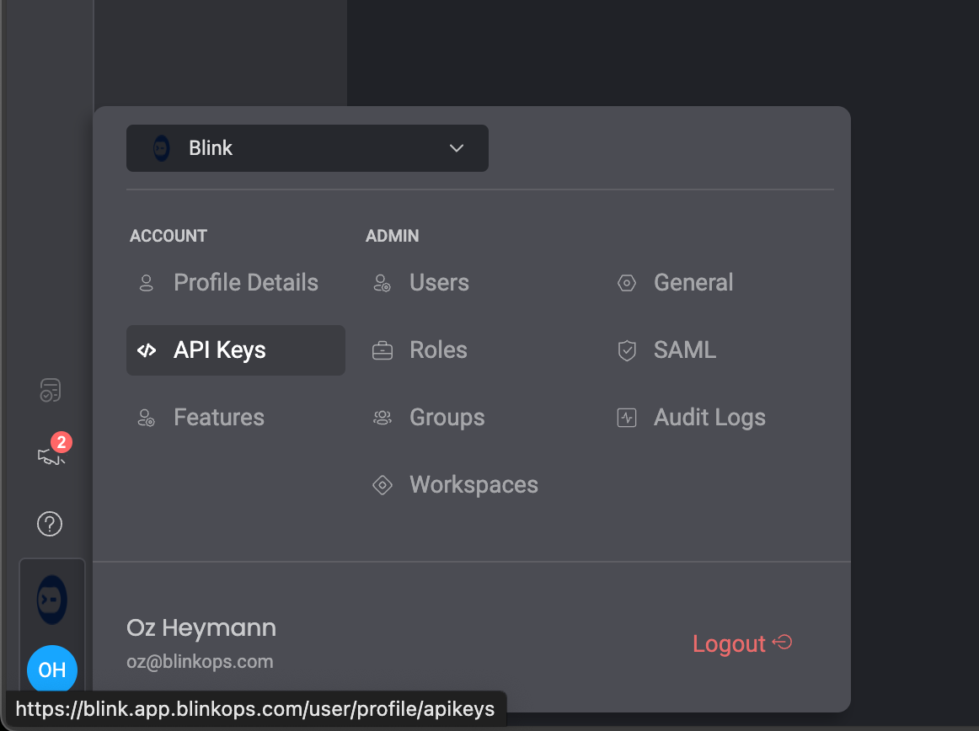Click the red notification badge showing 2
Image resolution: width=979 pixels, height=731 pixels.
click(62, 443)
